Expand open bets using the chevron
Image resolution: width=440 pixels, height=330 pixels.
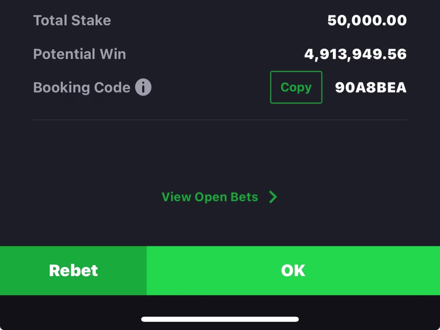273,197
